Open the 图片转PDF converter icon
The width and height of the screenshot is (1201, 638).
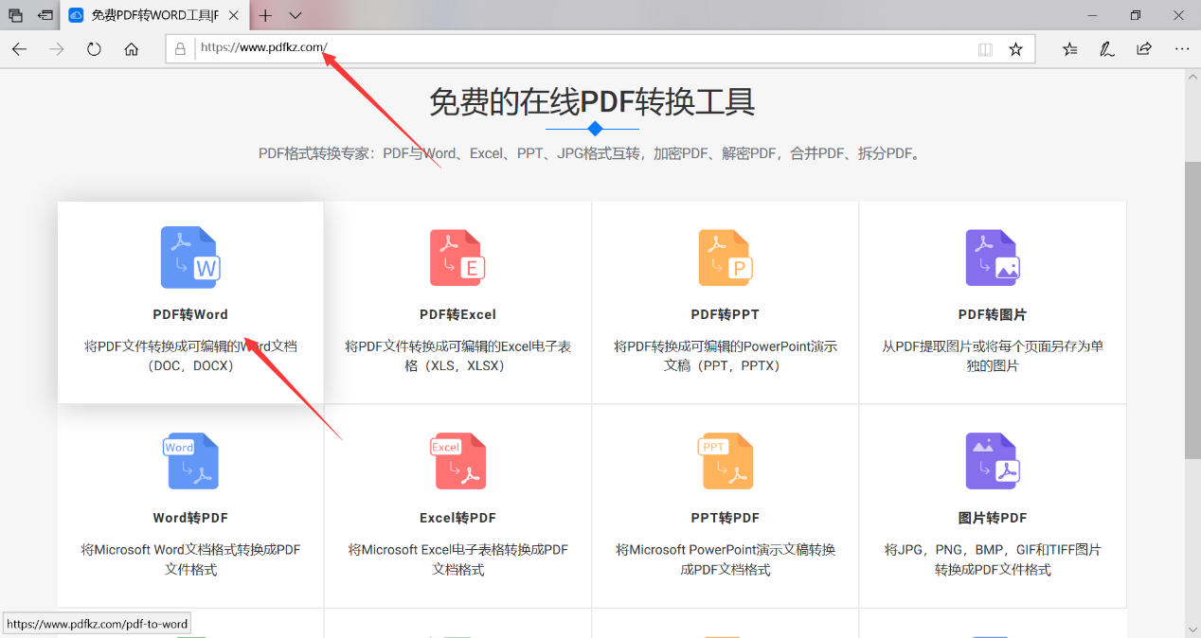[992, 461]
